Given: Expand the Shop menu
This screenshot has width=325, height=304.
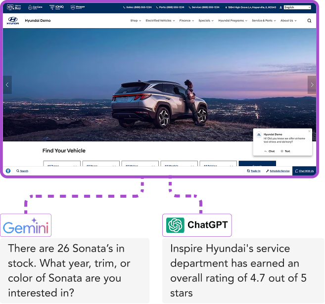Looking at the screenshot, I should [136, 20].
